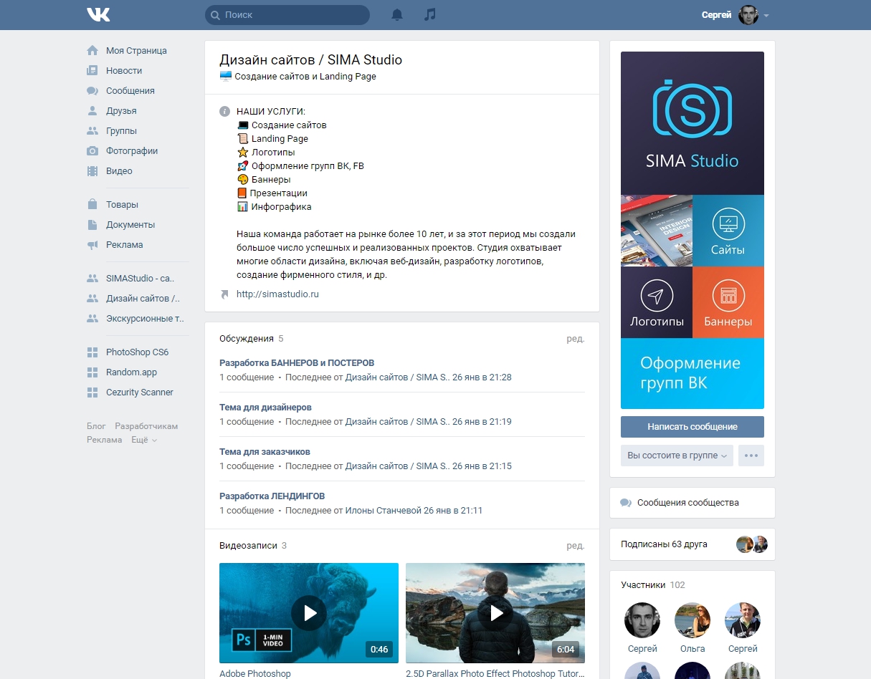Image resolution: width=871 pixels, height=679 pixels.
Task: Open Подписаны 63 друга block
Action: tap(692, 544)
